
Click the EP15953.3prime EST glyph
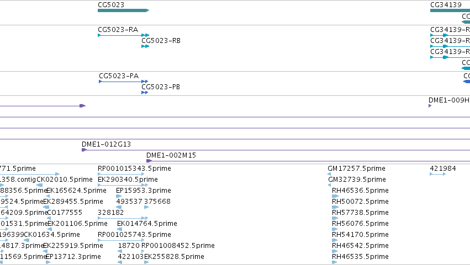tap(119, 196)
